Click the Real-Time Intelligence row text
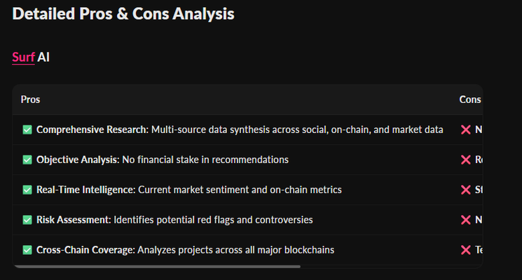This screenshot has width=522, height=280. coord(189,190)
